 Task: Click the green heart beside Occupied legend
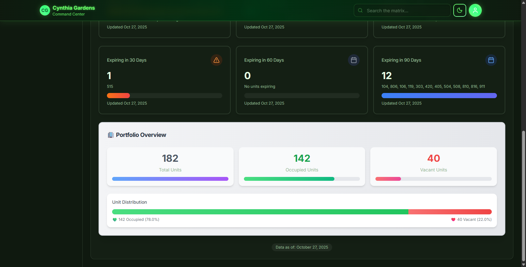[x=115, y=220]
